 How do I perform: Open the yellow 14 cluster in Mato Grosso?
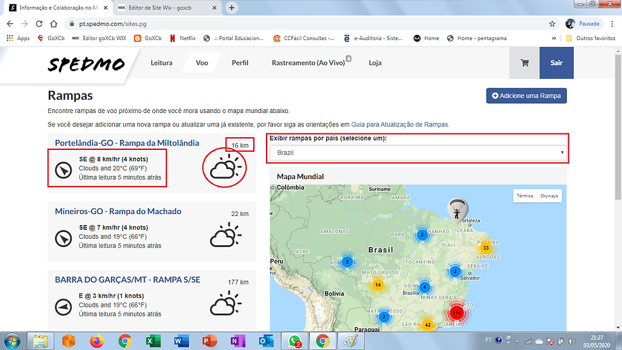(x=378, y=285)
